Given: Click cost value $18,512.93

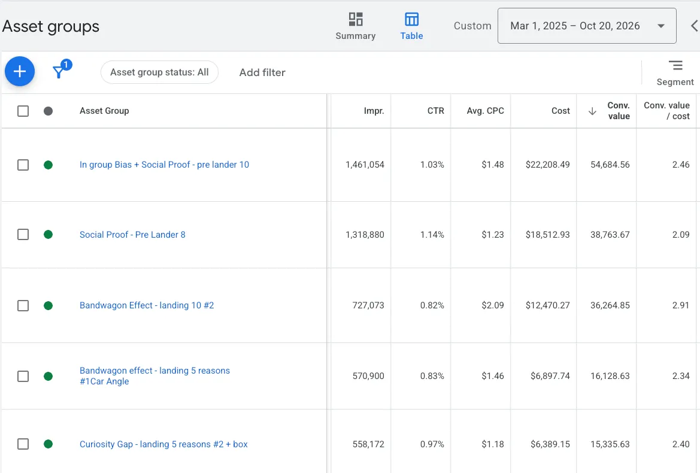Looking at the screenshot, I should point(547,235).
